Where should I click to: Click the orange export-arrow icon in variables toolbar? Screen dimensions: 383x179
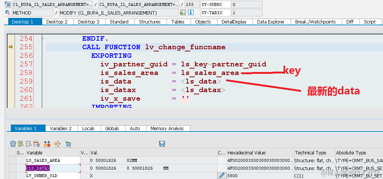click(58, 144)
